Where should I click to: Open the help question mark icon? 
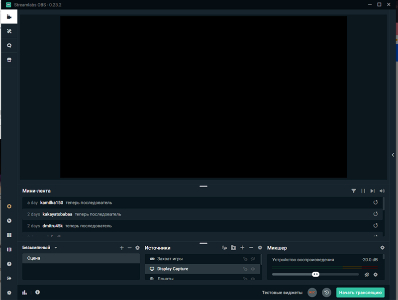(x=9, y=264)
